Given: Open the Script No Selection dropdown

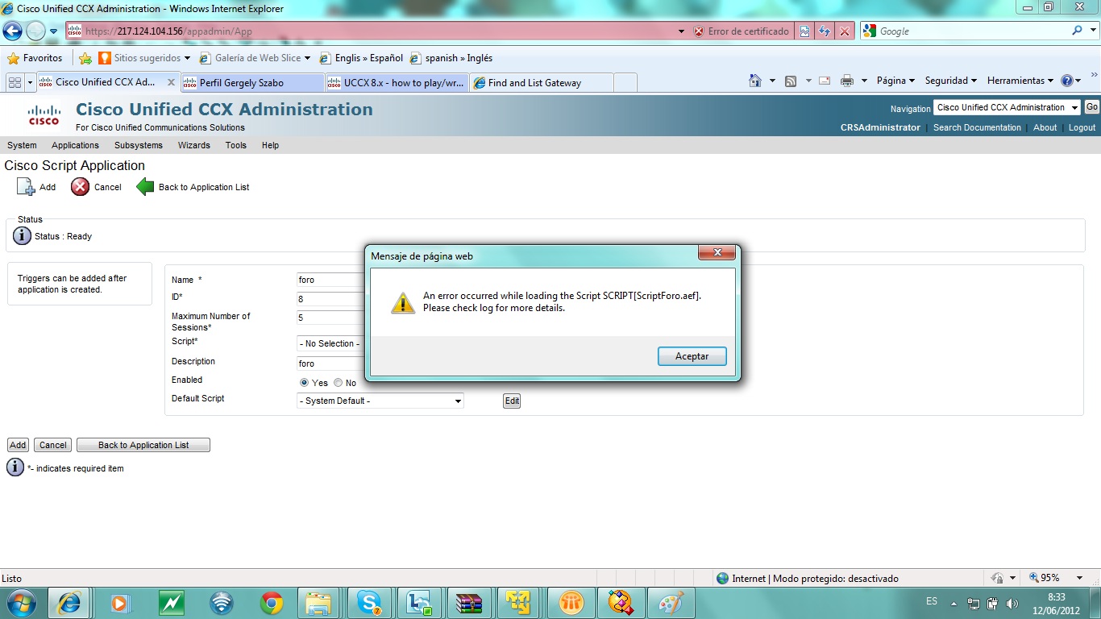Looking at the screenshot, I should tap(331, 343).
